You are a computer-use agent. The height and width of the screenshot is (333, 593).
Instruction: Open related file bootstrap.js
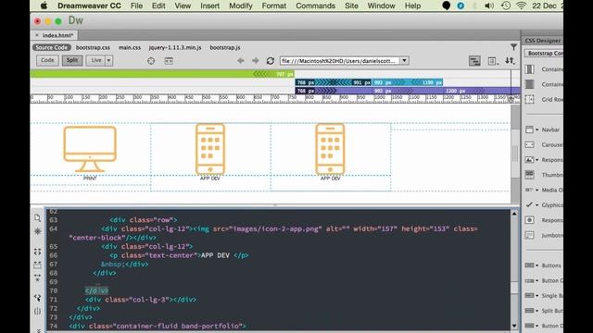225,47
